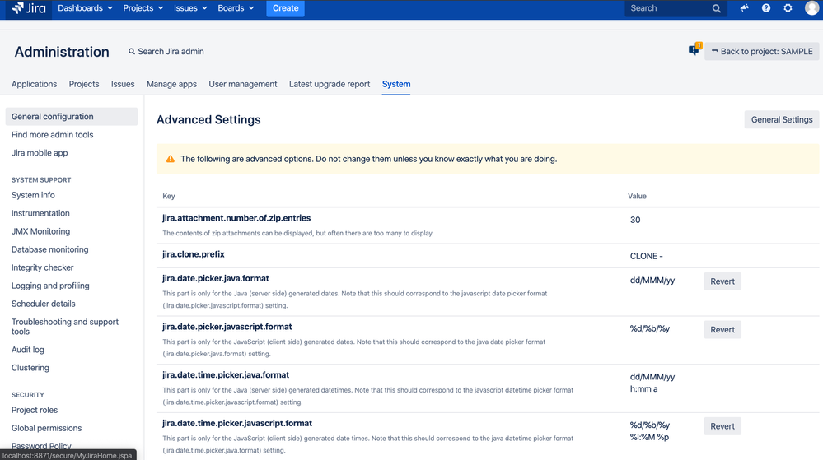Switch to the Projects admin tab
823x460 pixels.
tap(84, 84)
